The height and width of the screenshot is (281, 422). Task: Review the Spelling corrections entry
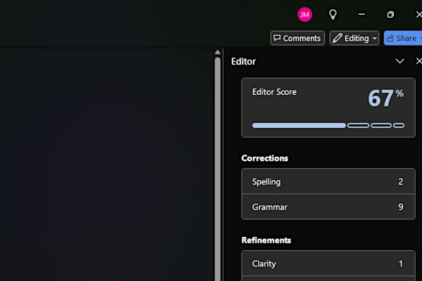[x=328, y=182]
